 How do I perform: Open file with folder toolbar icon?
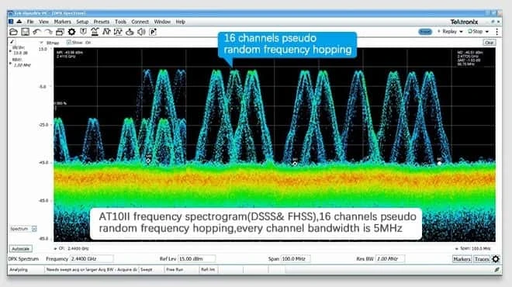click(x=13, y=32)
